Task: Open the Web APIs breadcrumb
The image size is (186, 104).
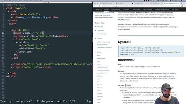Action: [x=98, y=15]
